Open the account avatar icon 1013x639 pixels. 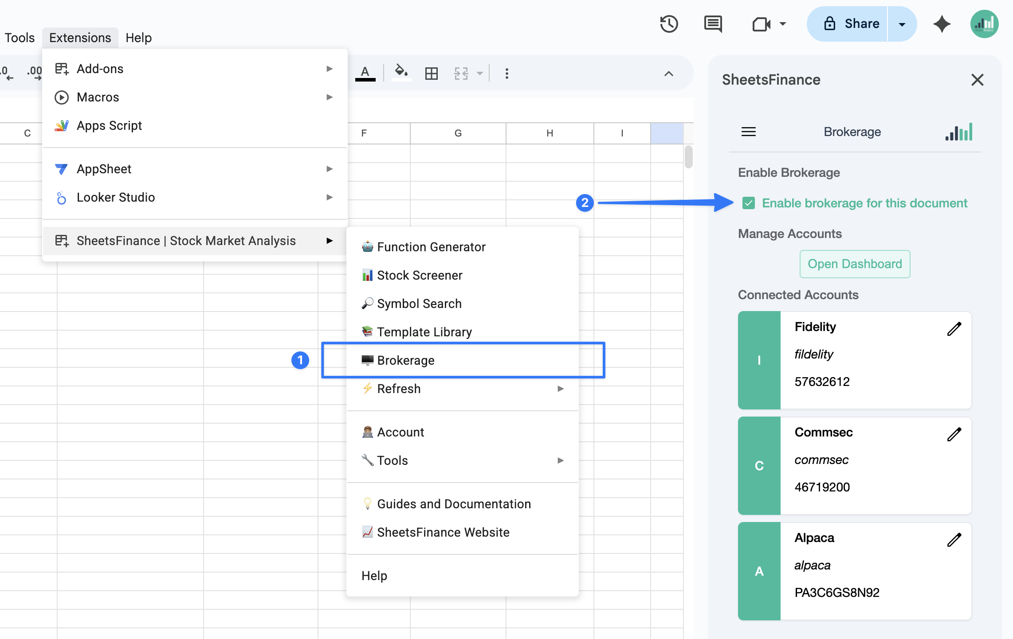(x=984, y=24)
